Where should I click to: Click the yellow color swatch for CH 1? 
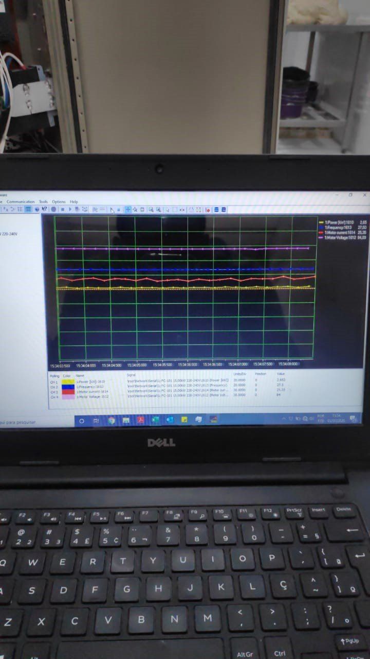click(x=67, y=382)
